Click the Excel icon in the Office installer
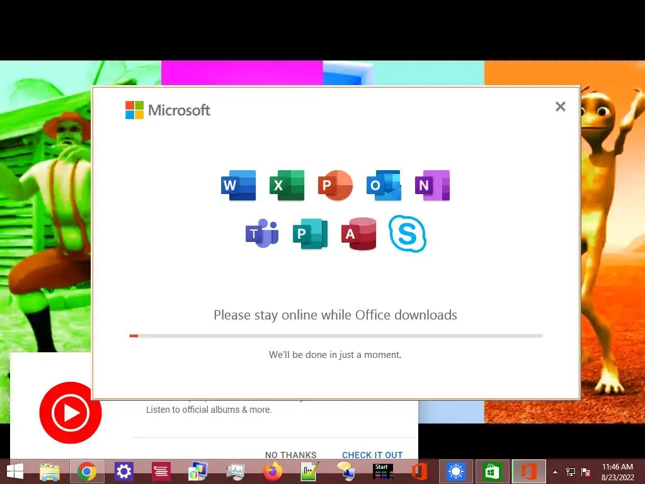645x484 pixels. coord(287,185)
